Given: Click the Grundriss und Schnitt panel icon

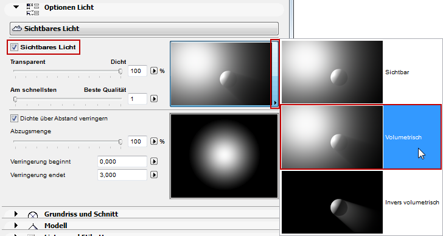Looking at the screenshot, I should tap(33, 215).
